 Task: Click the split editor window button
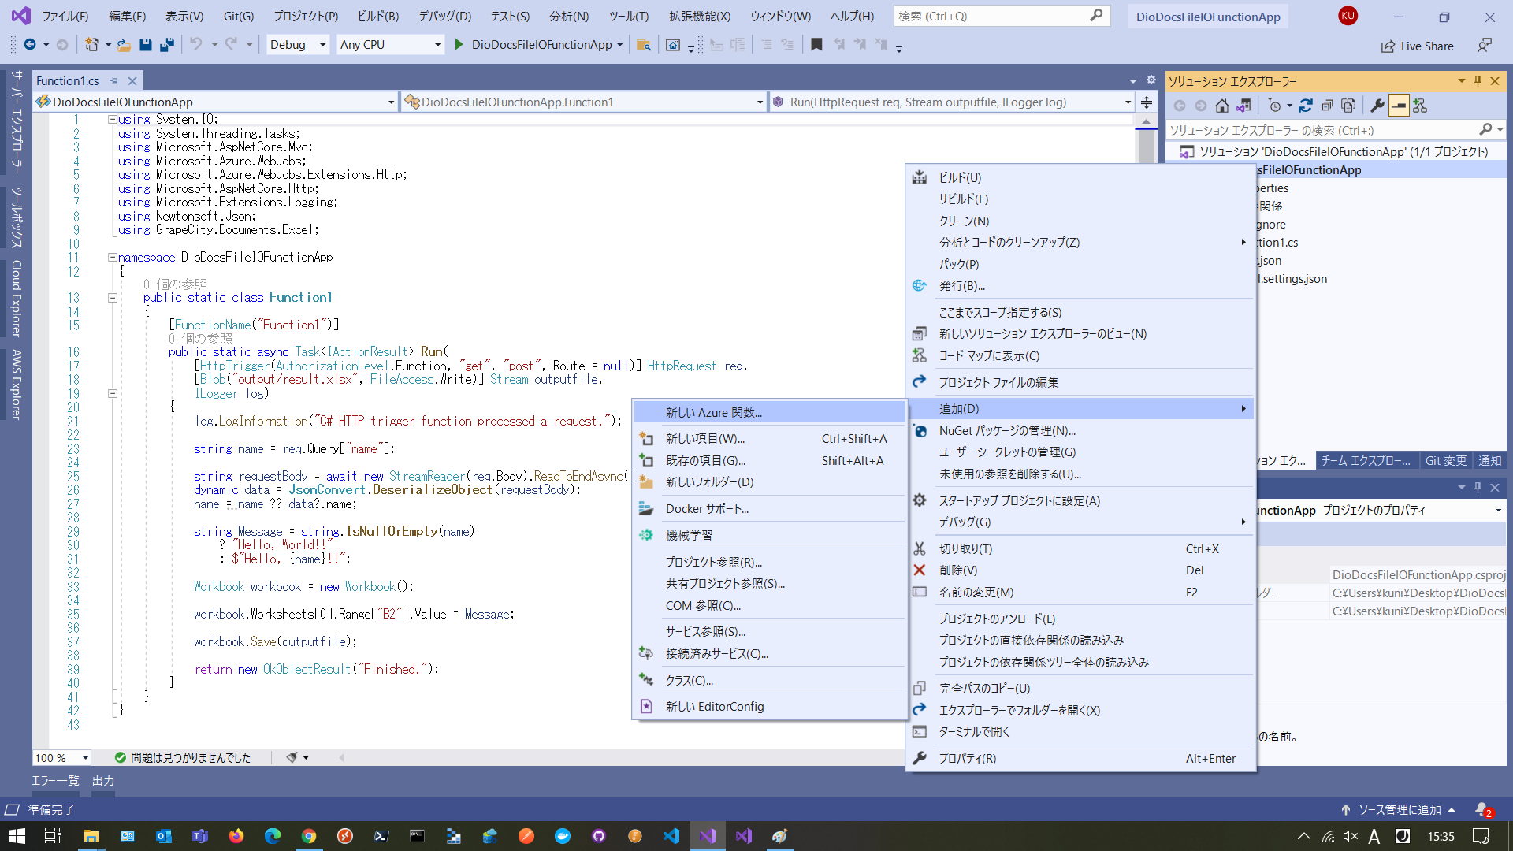[x=1147, y=102]
